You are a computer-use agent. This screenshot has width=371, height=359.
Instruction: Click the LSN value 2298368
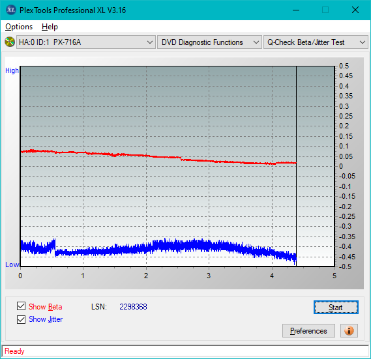(133, 307)
